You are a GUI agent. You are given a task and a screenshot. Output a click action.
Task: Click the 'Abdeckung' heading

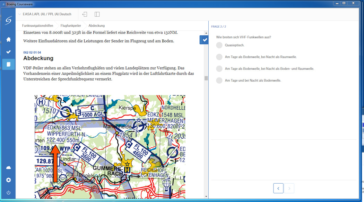point(38,58)
